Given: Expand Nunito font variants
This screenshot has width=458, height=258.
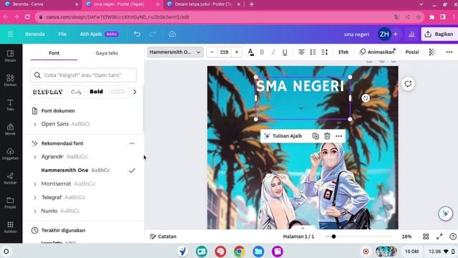Looking at the screenshot, I should [35, 211].
